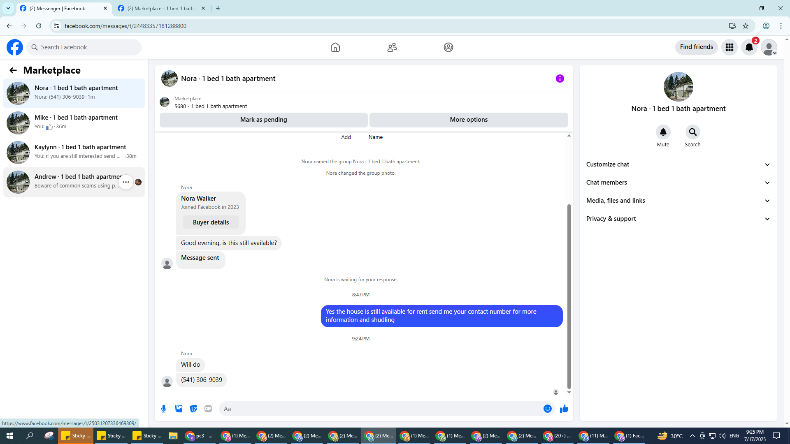Install app icon in the address bar
The image size is (790, 444).
click(732, 26)
